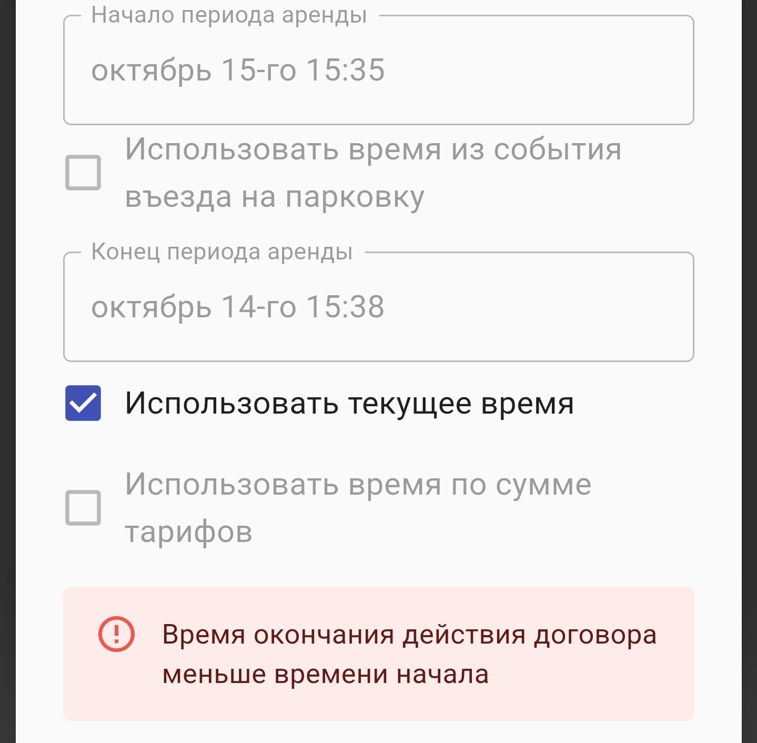Click the label 'Использовать время из события въезда'

point(372,149)
